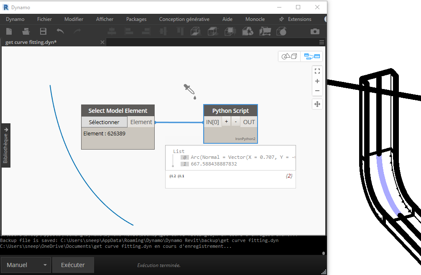The image size is (421, 275).
Task: Click the IN[0] input port
Action: coord(213,122)
